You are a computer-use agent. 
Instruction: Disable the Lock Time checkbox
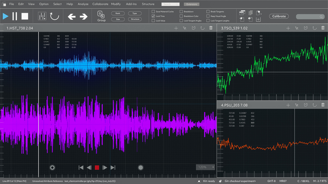pyautogui.click(x=153, y=16)
